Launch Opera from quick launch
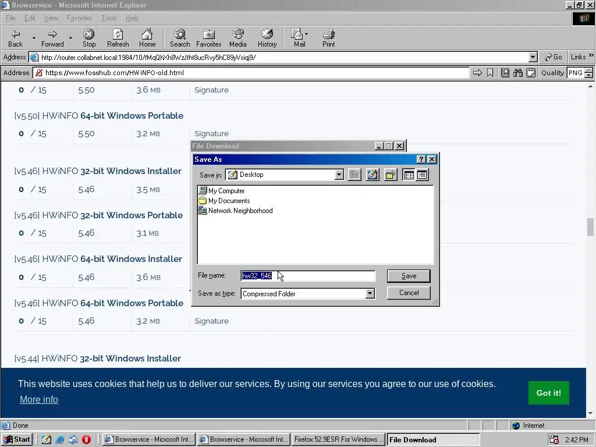The width and height of the screenshot is (596, 447). tap(86, 439)
